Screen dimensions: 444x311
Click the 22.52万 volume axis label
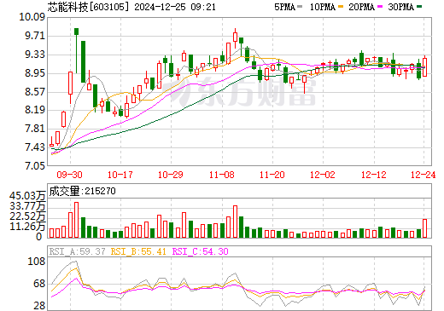coord(27,216)
